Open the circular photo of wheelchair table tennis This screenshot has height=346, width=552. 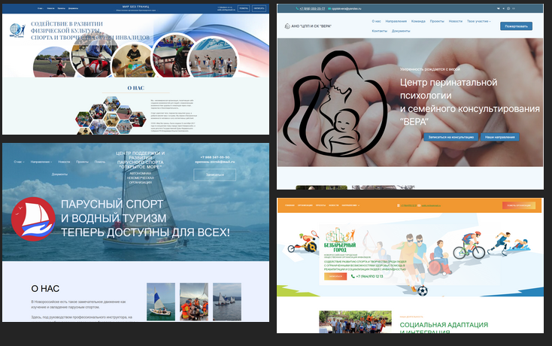[173, 55]
